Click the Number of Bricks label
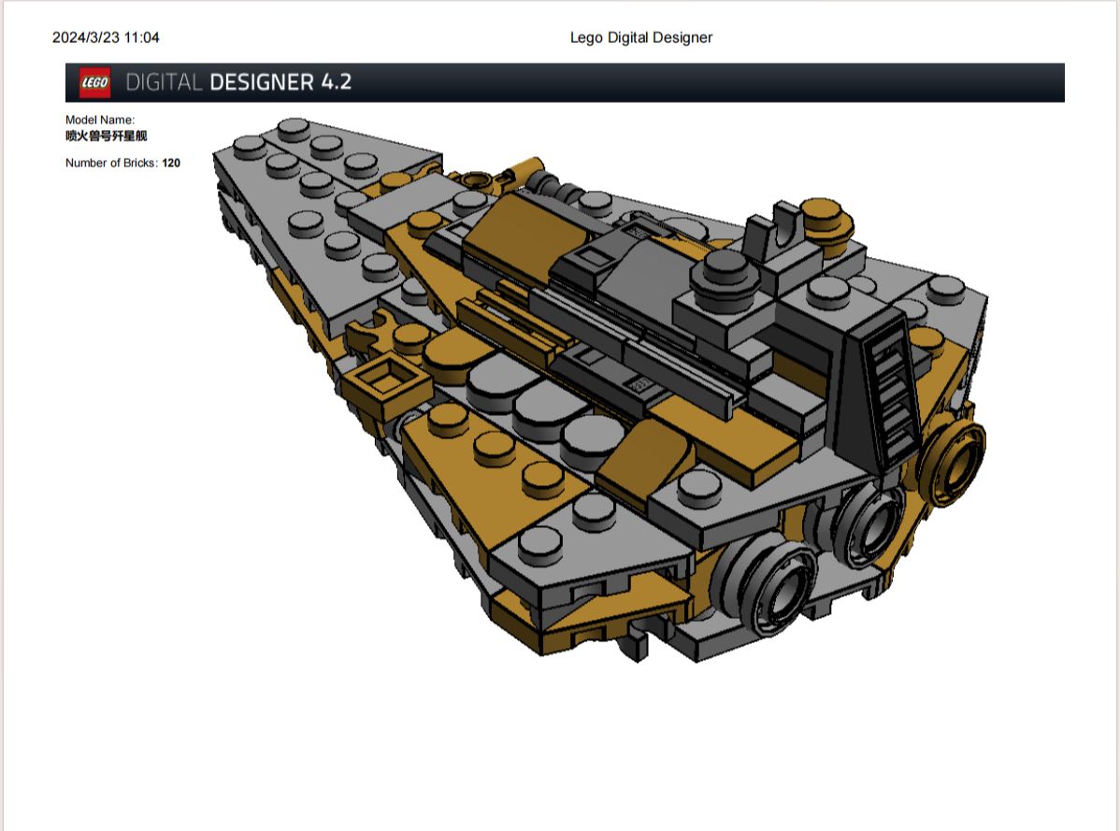Screen dimensions: 1120x831 (111, 163)
